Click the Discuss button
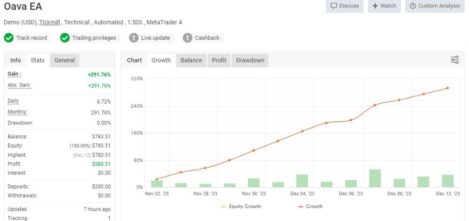The image size is (469, 221). (x=345, y=6)
